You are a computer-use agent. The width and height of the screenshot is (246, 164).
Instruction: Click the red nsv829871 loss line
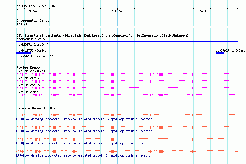[127, 47]
